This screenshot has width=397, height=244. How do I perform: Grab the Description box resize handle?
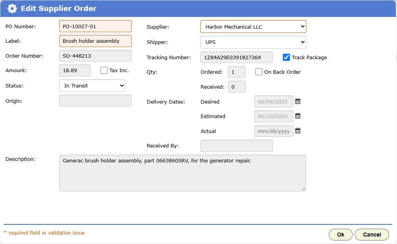click(304, 189)
